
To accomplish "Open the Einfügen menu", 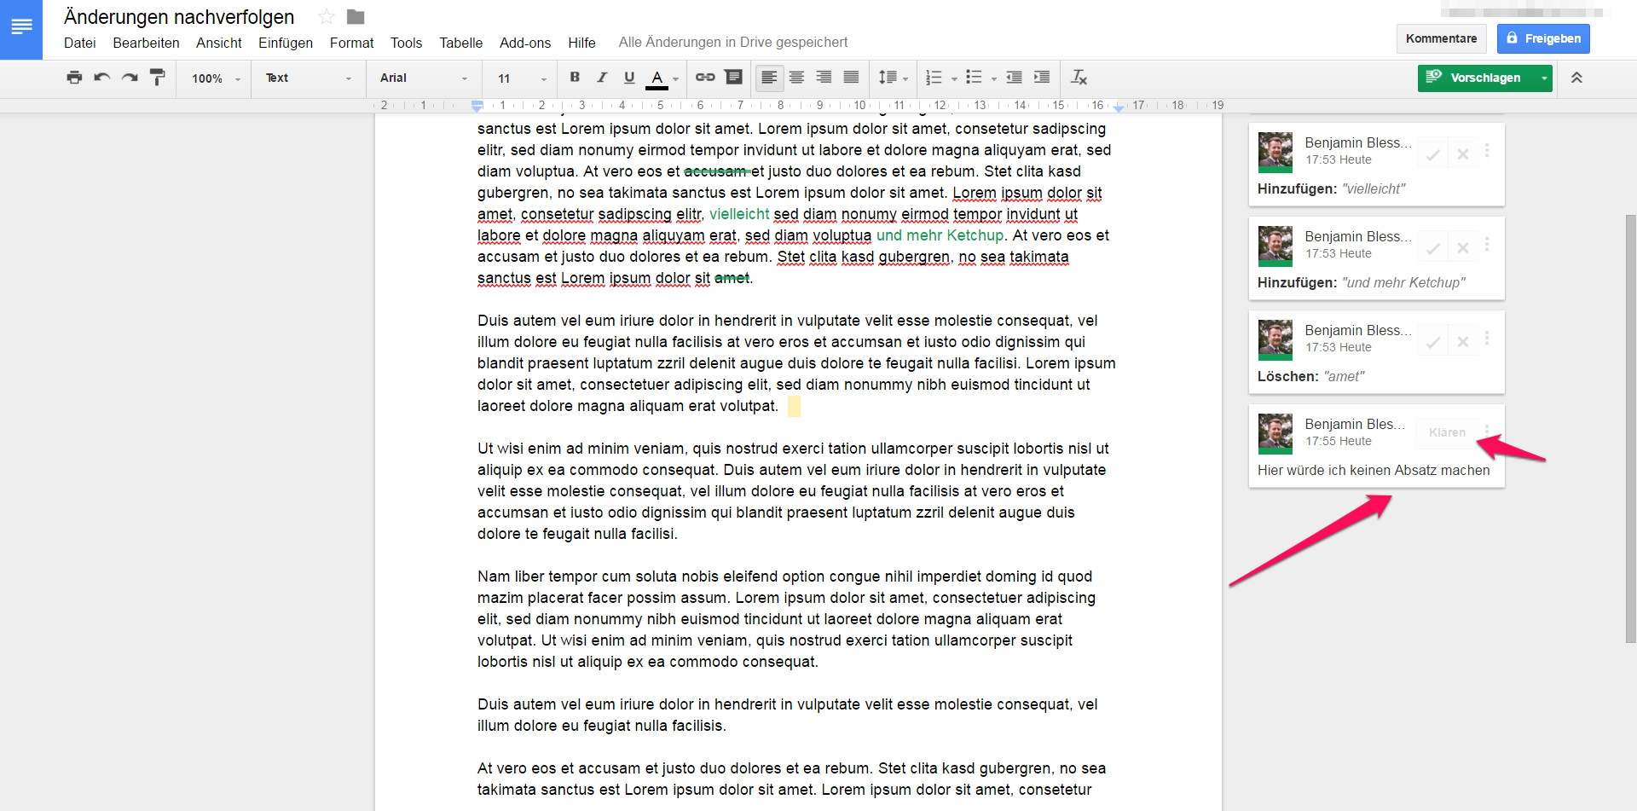I will (x=286, y=43).
